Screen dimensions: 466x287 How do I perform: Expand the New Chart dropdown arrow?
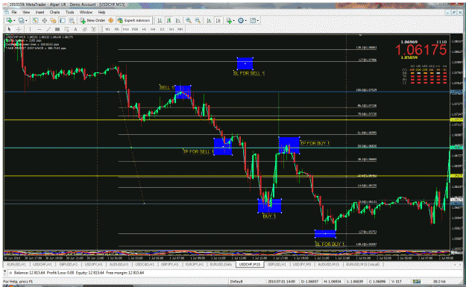tap(14, 21)
